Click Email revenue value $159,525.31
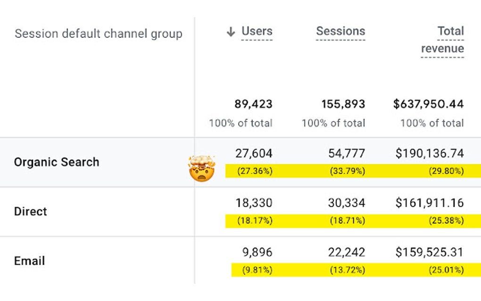Viewport: 481px width, 301px height. [430, 252]
